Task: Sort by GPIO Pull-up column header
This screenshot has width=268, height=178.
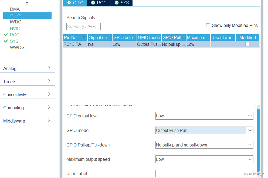Action: point(174,37)
